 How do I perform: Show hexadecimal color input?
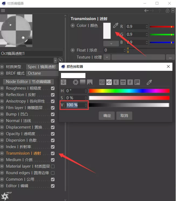(x=130, y=82)
